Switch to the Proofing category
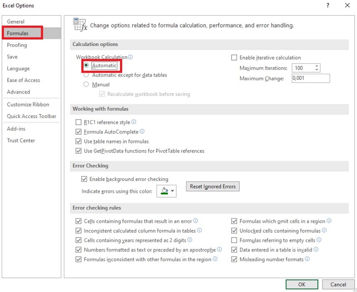This screenshot has width=357, height=292. [x=17, y=45]
